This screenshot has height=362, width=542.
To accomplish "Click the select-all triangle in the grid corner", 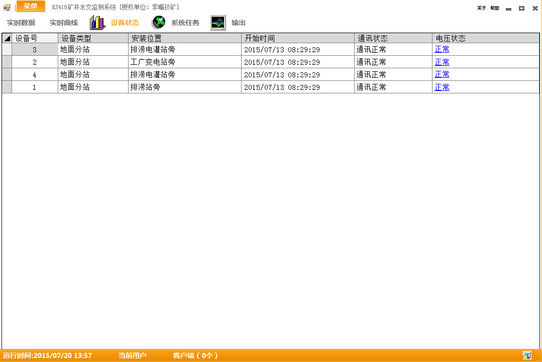I will [x=7, y=38].
